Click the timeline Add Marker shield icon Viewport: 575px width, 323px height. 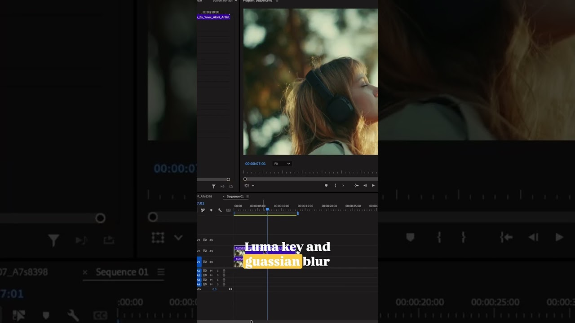click(x=211, y=210)
